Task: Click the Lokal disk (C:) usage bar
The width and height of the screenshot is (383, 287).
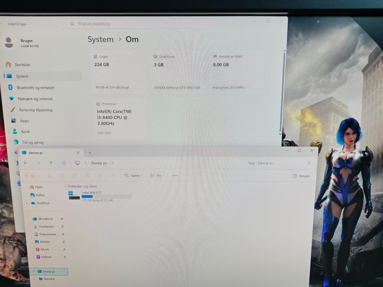Action: (x=106, y=196)
